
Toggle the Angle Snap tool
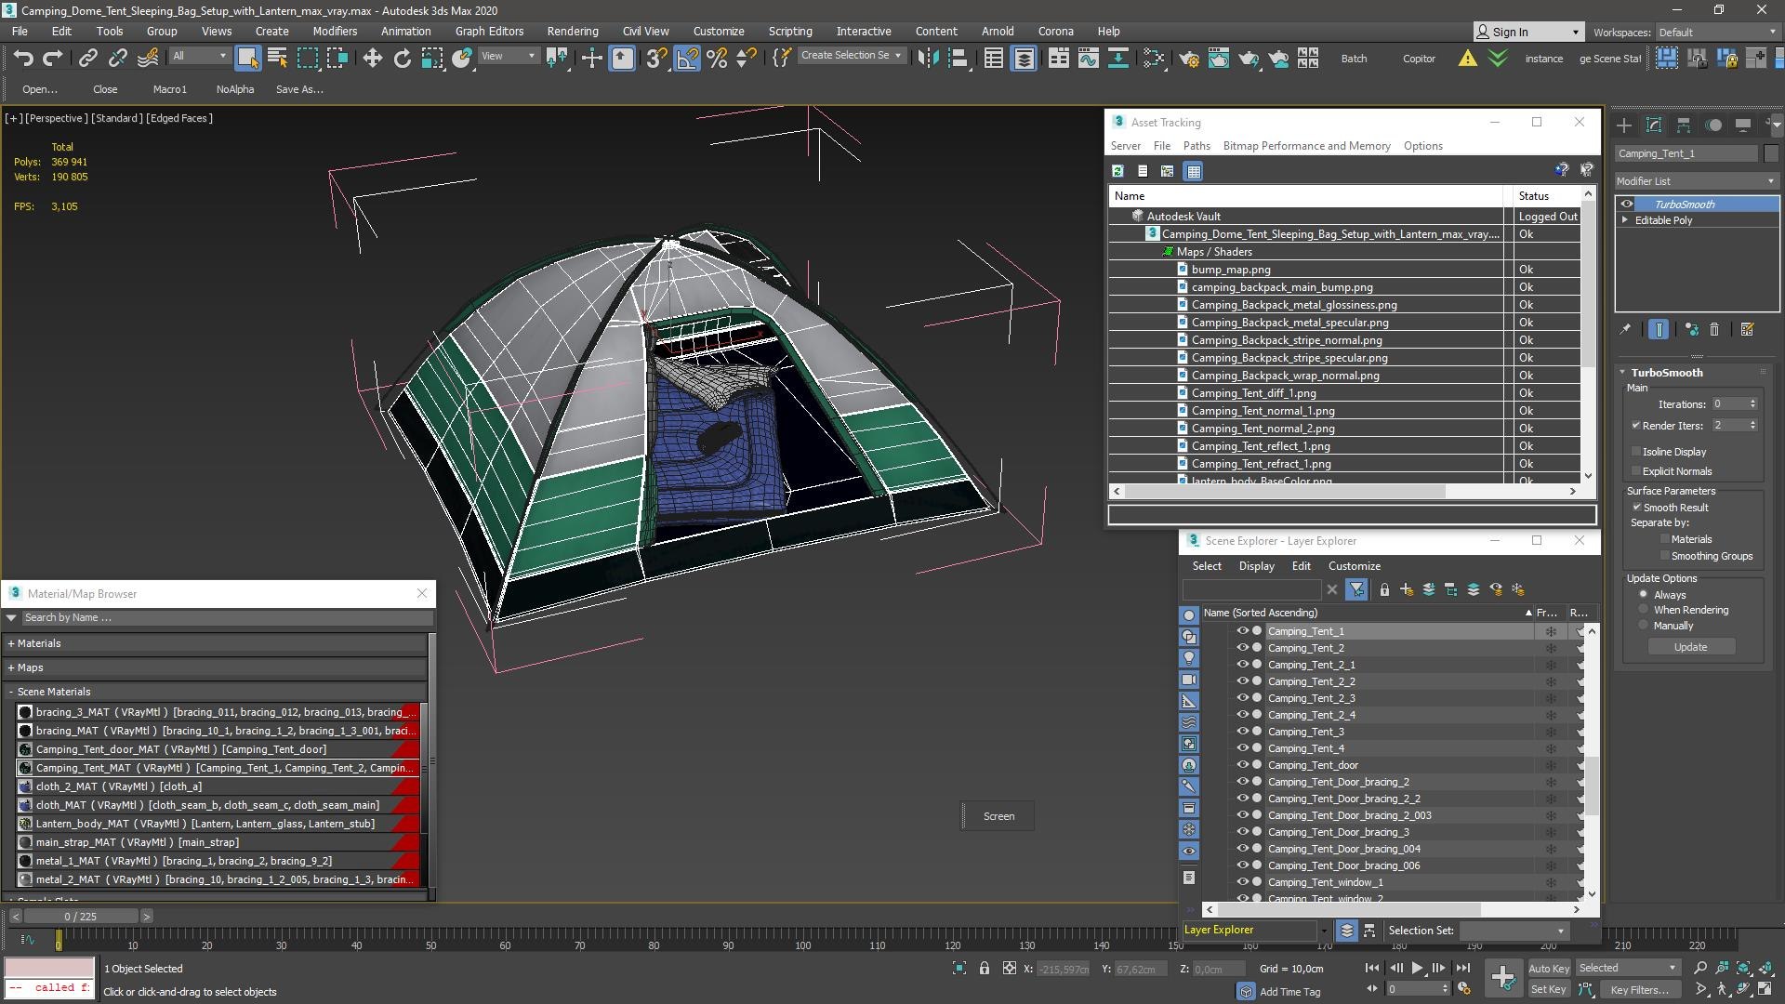pyautogui.click(x=687, y=59)
